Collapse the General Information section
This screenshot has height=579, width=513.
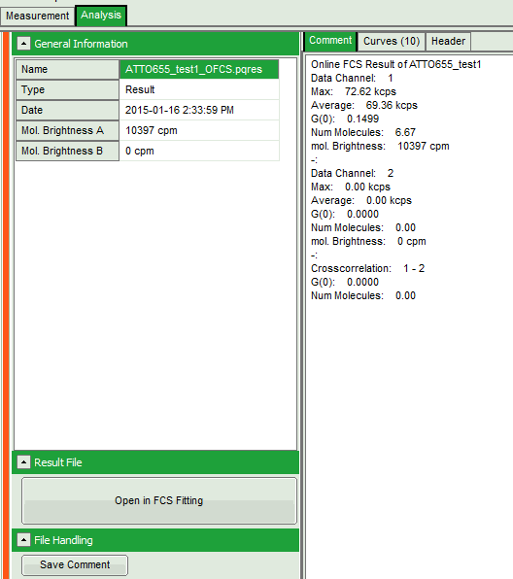click(x=23, y=44)
